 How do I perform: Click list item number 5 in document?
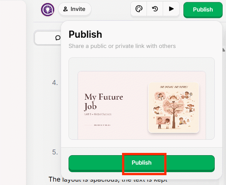[55, 152]
